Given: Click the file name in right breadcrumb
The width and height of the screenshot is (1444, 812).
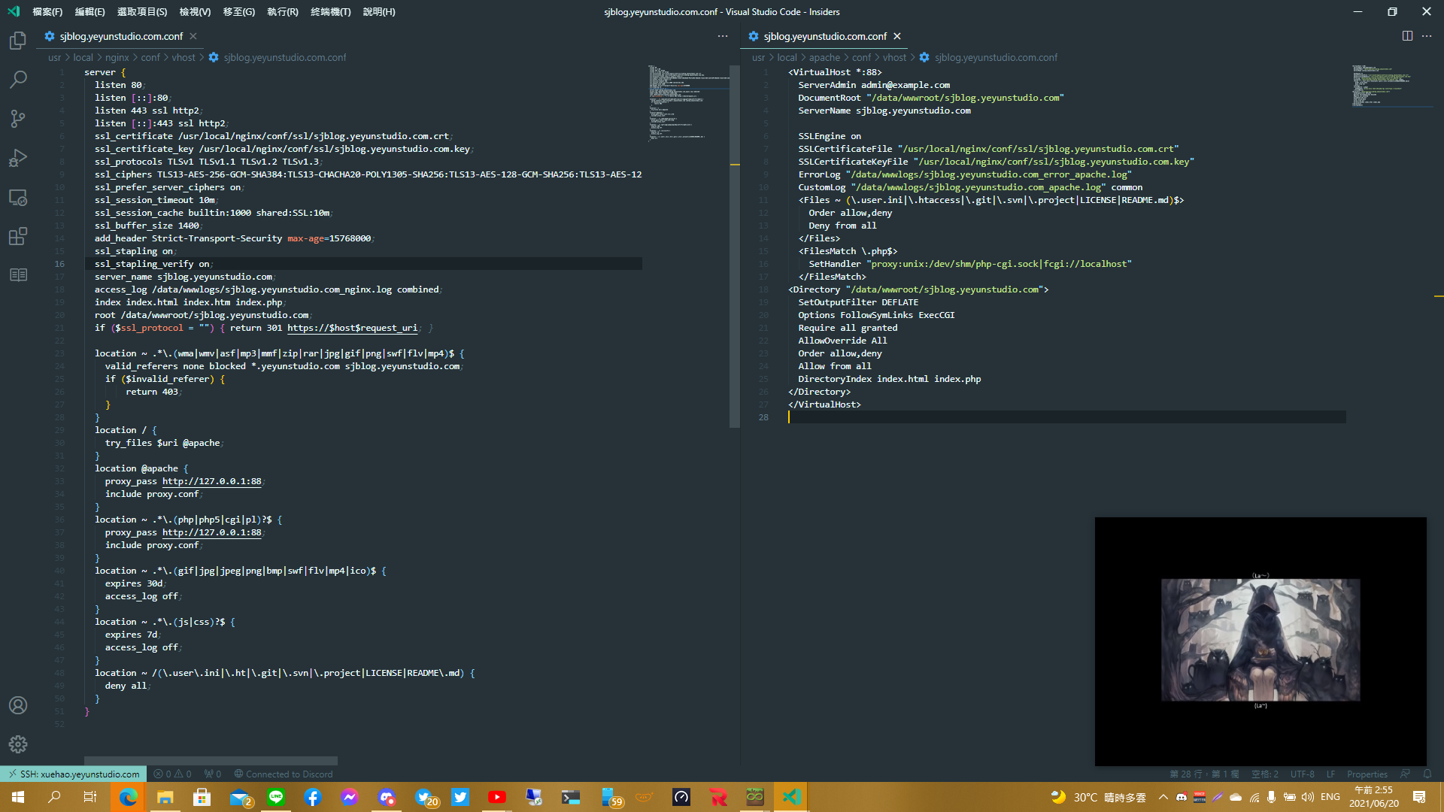Looking at the screenshot, I should click(996, 57).
